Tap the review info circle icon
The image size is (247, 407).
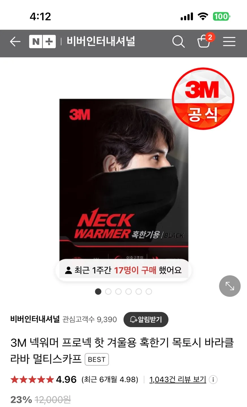[x=213, y=380]
